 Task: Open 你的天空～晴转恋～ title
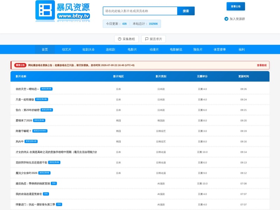pyautogui.click(x=27, y=89)
